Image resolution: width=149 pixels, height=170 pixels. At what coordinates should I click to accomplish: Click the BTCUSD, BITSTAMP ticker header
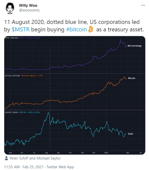12,76
